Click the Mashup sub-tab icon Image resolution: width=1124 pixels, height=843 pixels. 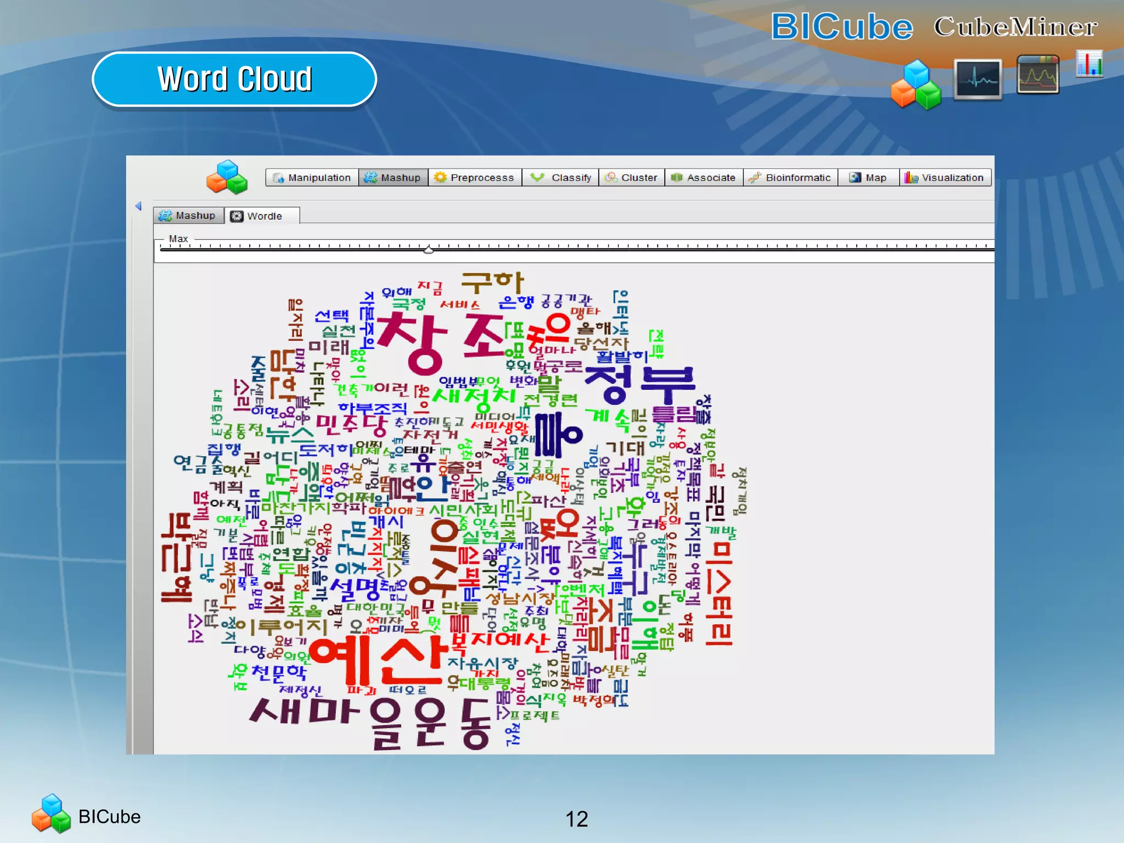(165, 216)
